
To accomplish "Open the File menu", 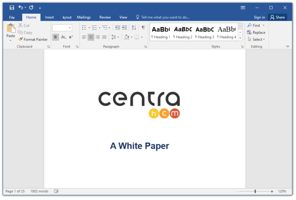I will coord(12,17).
